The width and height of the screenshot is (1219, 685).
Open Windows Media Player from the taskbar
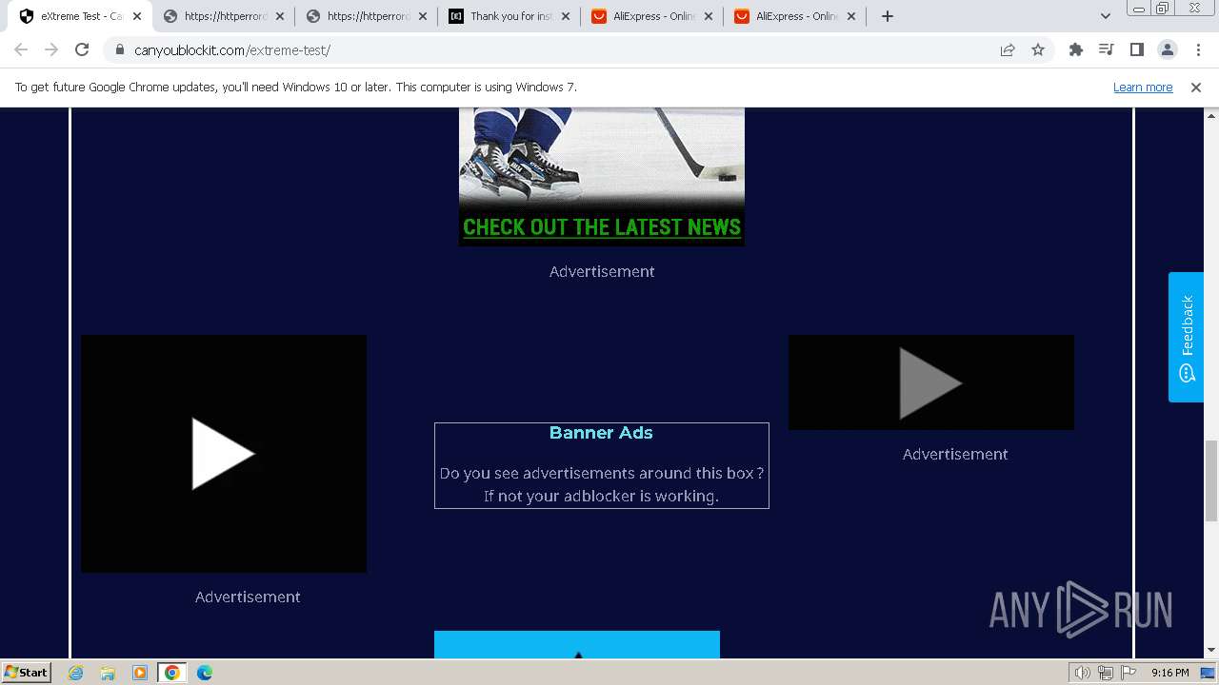[x=140, y=673]
